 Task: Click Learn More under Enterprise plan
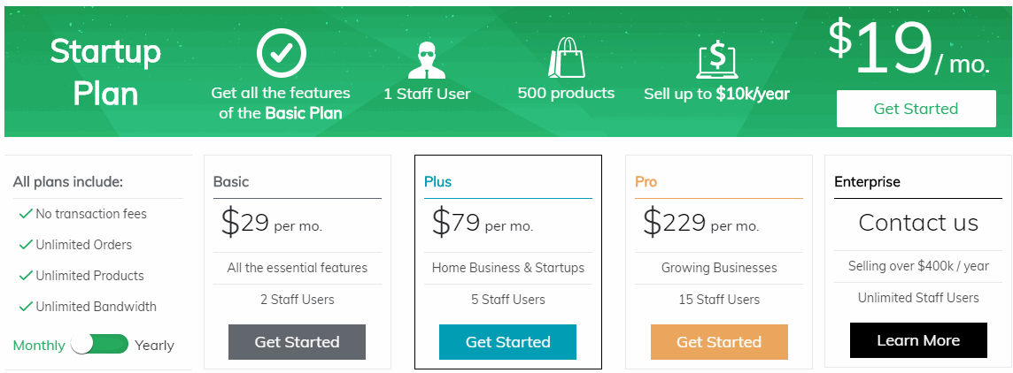pyautogui.click(x=918, y=340)
